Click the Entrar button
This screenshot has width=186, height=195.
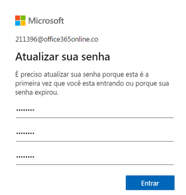150,183
